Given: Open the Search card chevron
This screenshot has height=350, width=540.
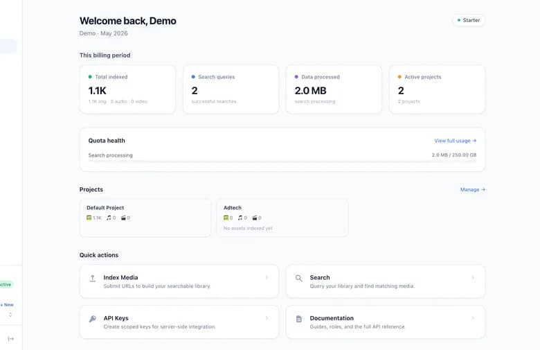Looking at the screenshot, I should click(473, 277).
